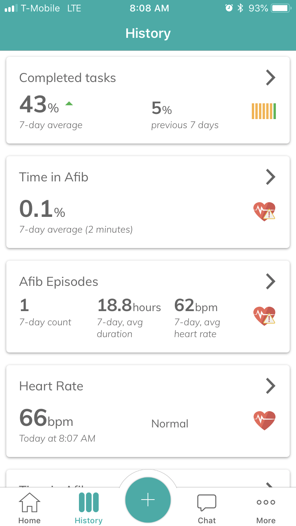Screen dimensions: 296x526
Task: Open the Chat speech bubble icon
Action: point(207,502)
